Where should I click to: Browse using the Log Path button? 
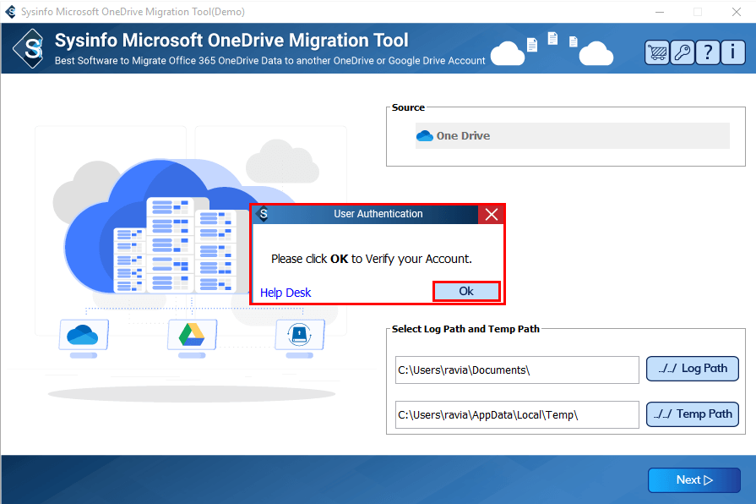click(693, 369)
